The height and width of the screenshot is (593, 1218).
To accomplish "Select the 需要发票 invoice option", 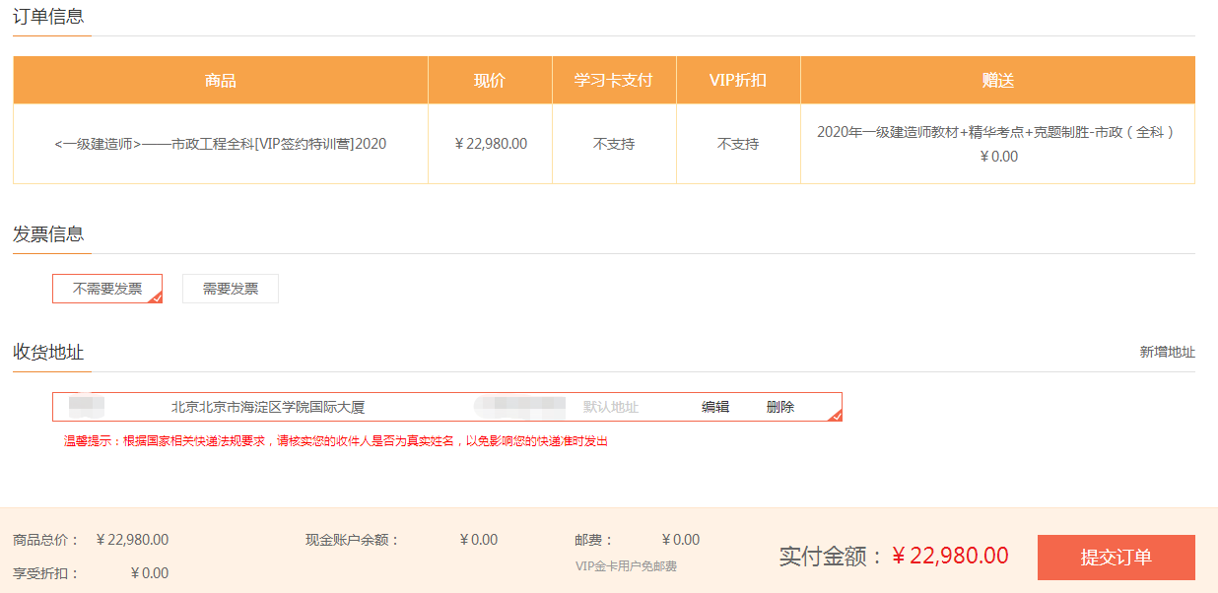I will 230,288.
